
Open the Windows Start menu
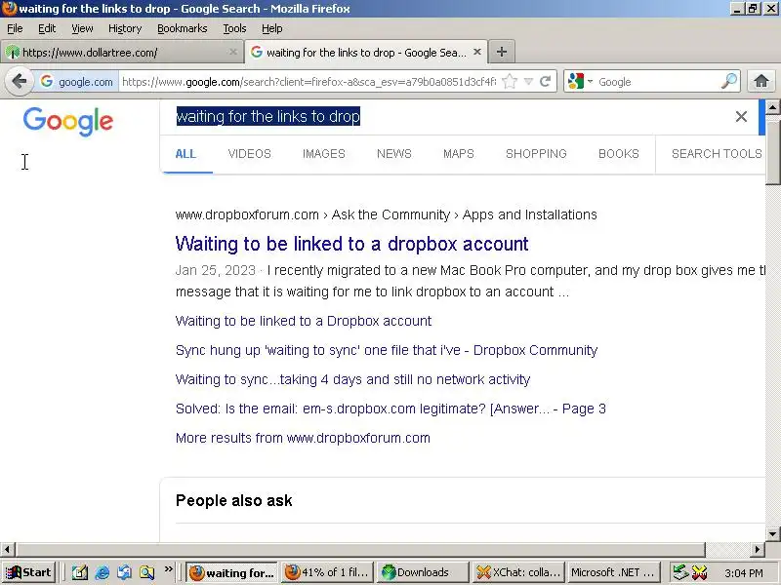point(29,572)
